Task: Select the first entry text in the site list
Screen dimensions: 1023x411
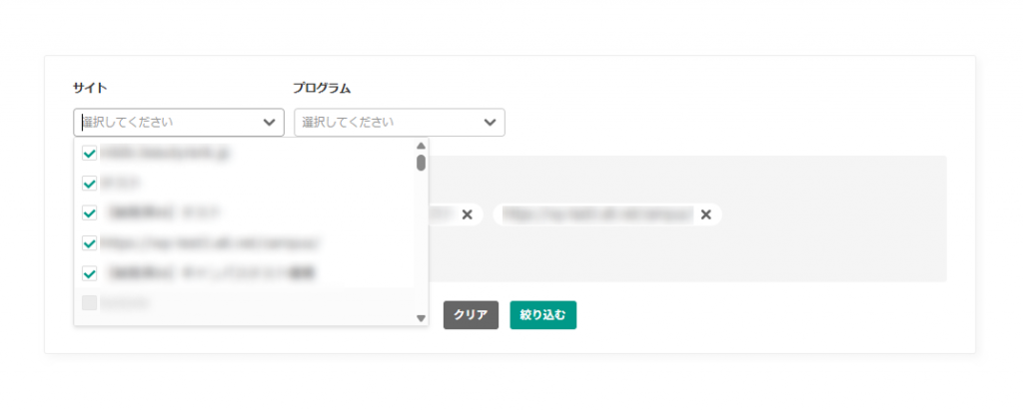Action: 159,154
